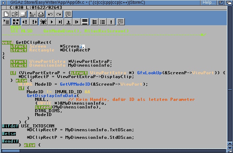Print the source with the printer icon
This screenshot has height=153, width=233.
point(41,14)
